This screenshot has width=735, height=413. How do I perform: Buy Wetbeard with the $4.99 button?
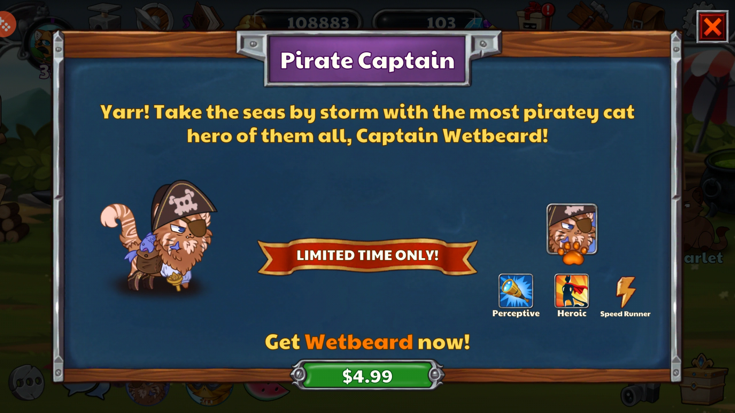(367, 375)
